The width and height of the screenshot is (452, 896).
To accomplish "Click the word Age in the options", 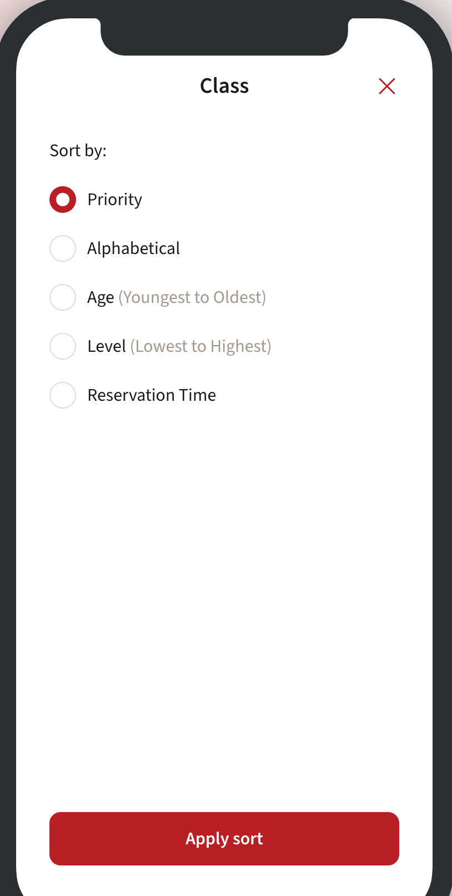I will tap(101, 298).
